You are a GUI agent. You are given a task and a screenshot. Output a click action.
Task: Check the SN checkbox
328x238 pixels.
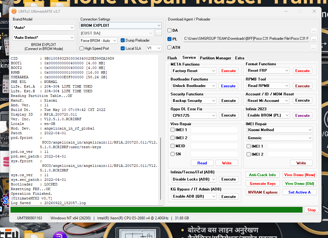173,154
